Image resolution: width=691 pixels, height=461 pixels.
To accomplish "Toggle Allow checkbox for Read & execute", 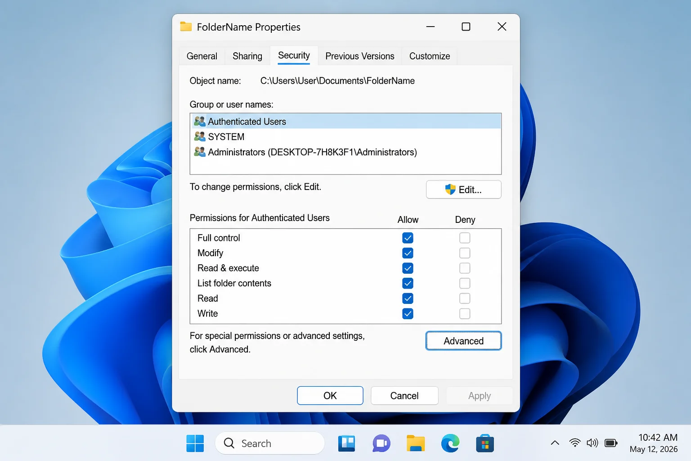I will click(408, 268).
